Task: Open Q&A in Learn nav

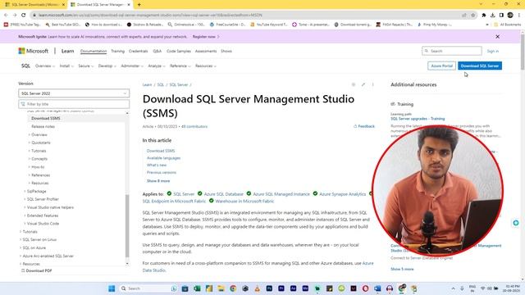Action: point(157,51)
